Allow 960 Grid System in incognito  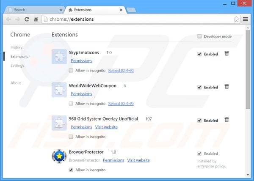[71, 137]
